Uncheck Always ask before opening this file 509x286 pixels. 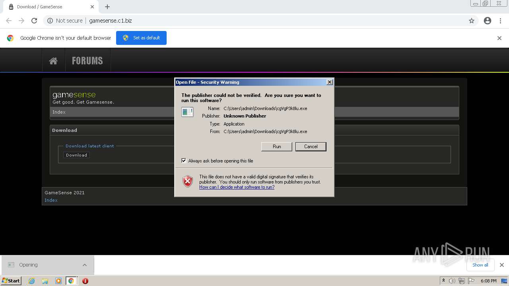point(184,160)
